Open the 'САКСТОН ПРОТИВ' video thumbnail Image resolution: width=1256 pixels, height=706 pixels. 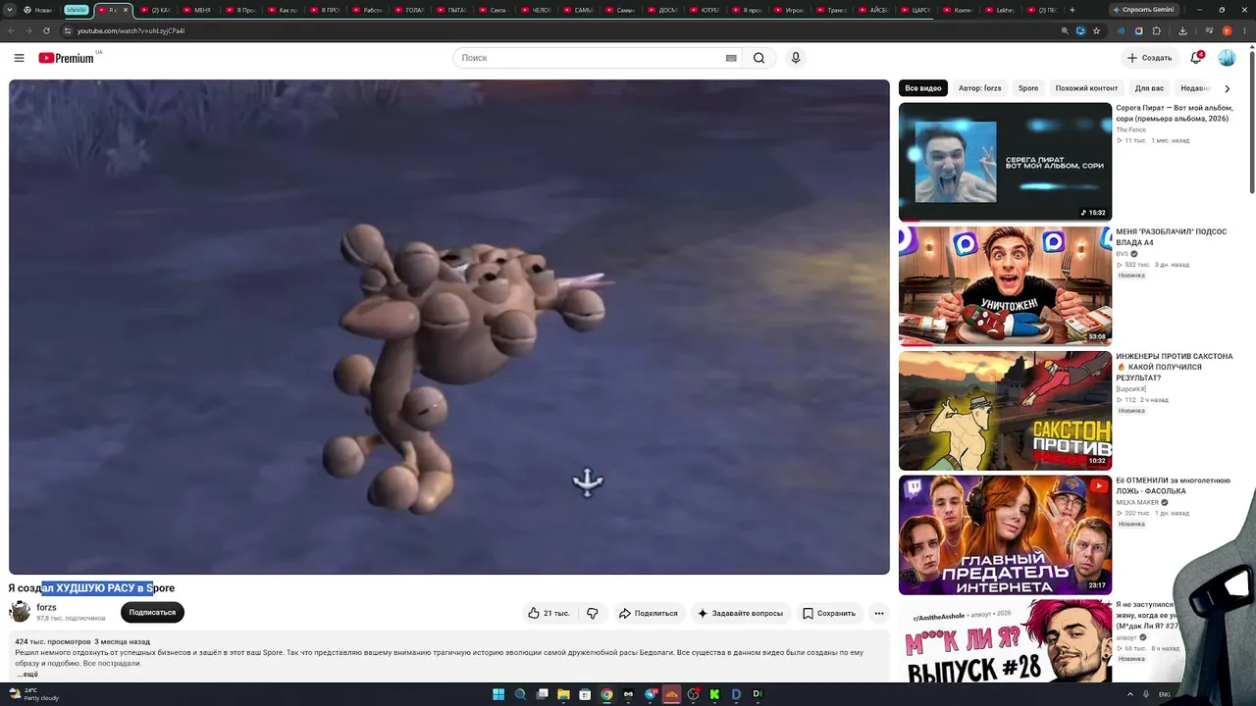coord(1005,411)
